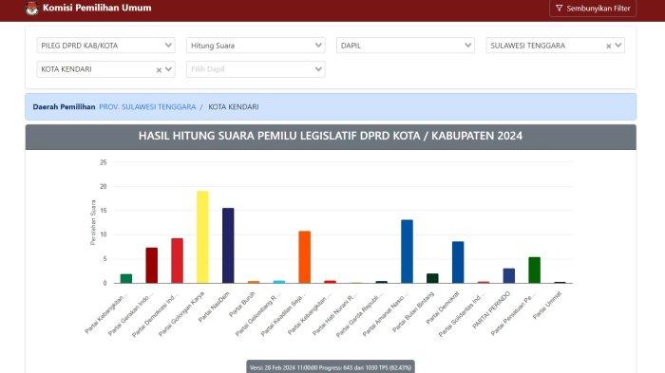Screen dimensions: 665x373
Task: Click the Perolehan Suara axis title
Action: (x=93, y=222)
